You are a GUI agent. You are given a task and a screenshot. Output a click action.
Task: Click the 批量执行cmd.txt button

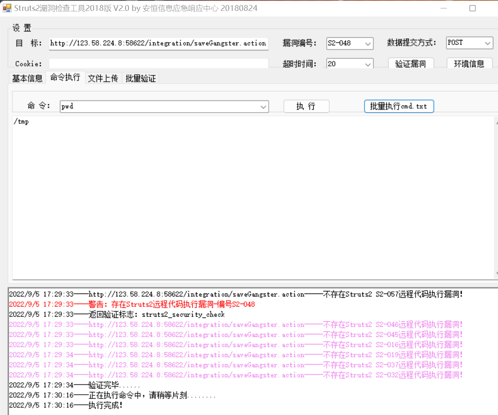pyautogui.click(x=399, y=106)
